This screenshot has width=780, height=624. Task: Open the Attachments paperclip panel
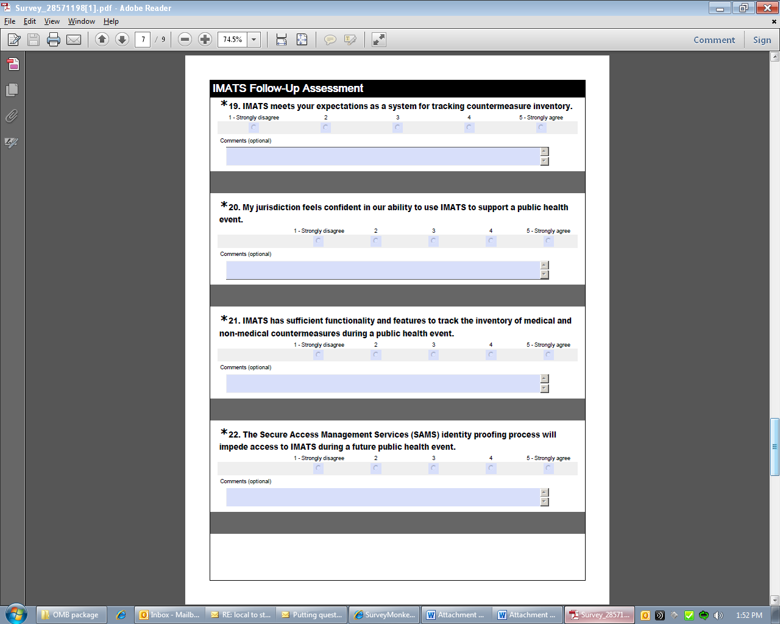pyautogui.click(x=12, y=116)
